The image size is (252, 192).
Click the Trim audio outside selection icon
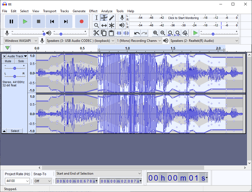[x=119, y=33]
